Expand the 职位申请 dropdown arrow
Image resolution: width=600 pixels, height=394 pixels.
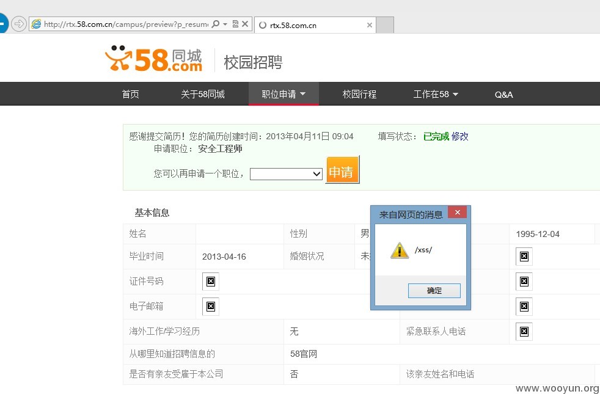point(302,93)
